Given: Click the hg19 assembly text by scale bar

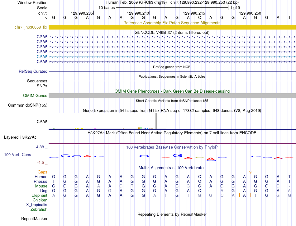Looking at the screenshot, I should coord(236,8).
